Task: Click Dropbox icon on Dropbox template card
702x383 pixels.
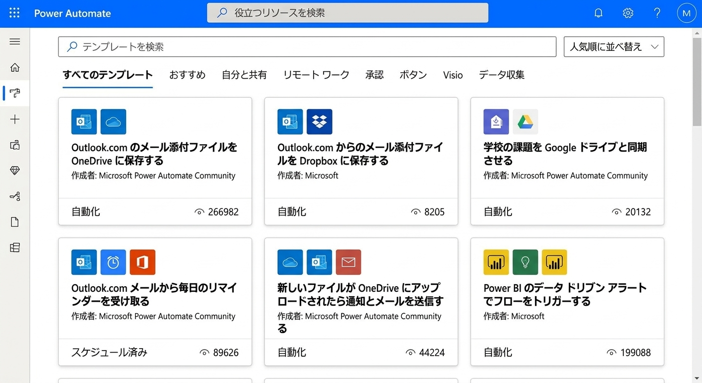Action: 319,122
